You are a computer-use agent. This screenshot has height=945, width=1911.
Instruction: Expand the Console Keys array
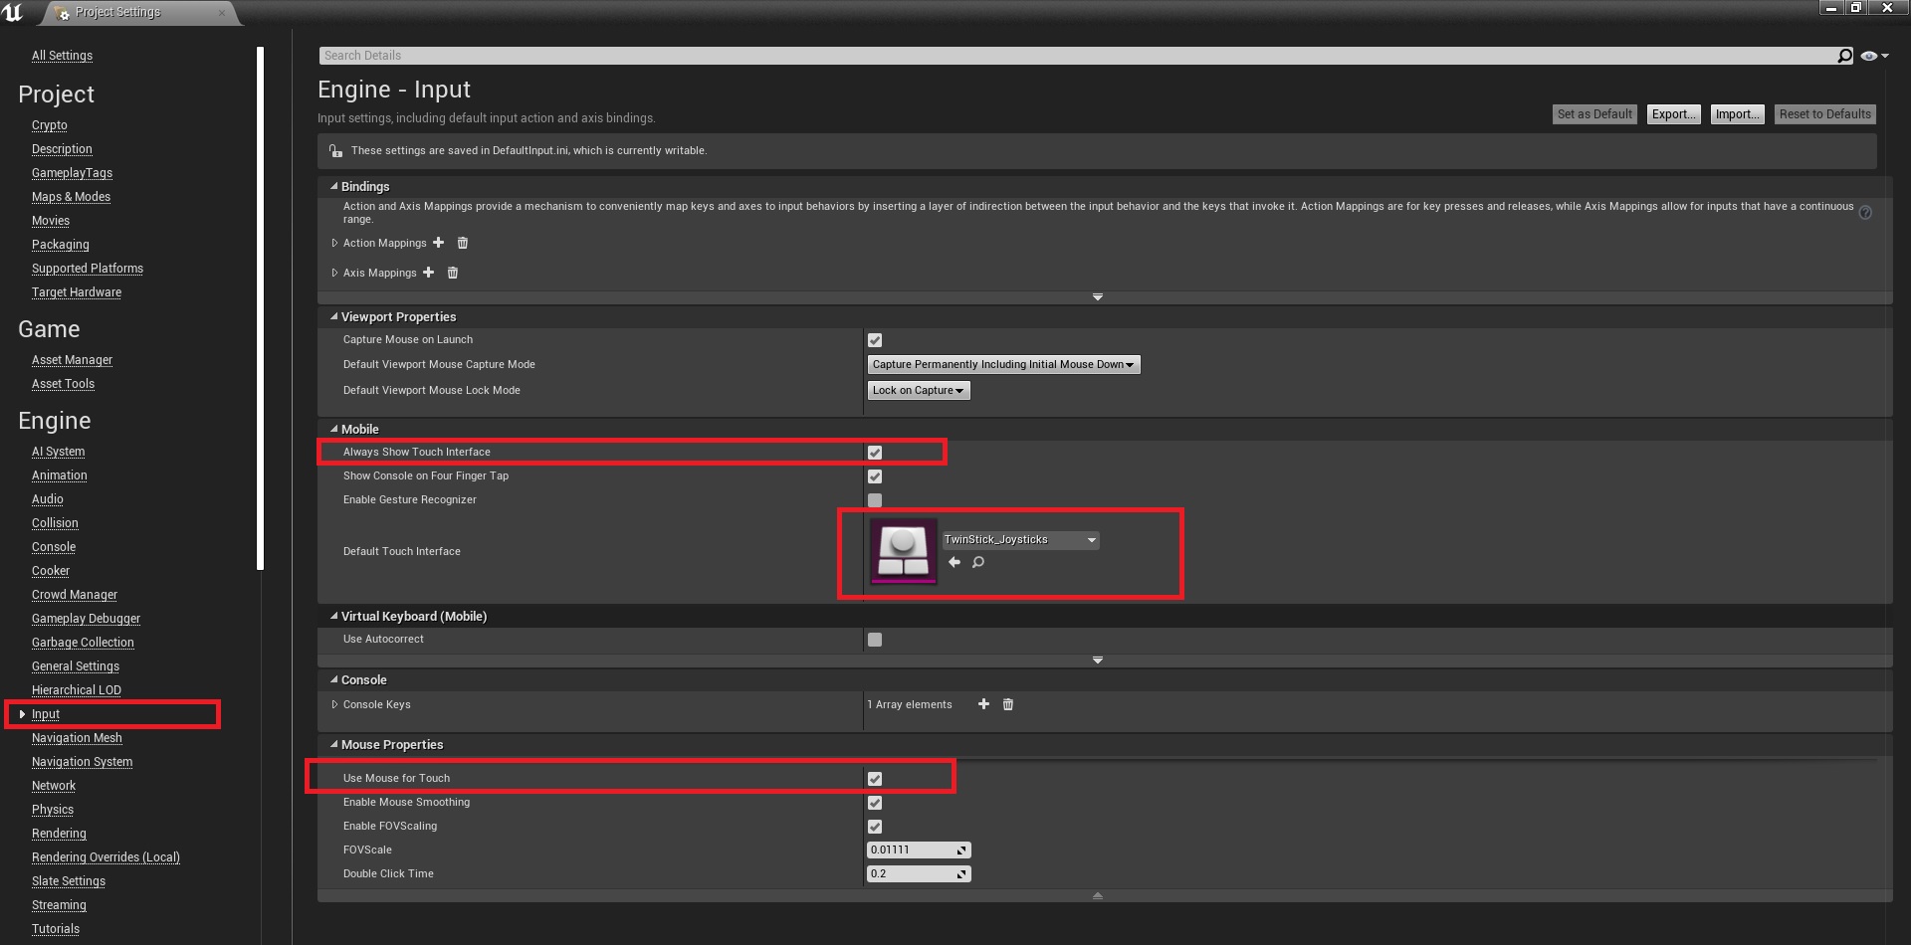click(x=334, y=704)
